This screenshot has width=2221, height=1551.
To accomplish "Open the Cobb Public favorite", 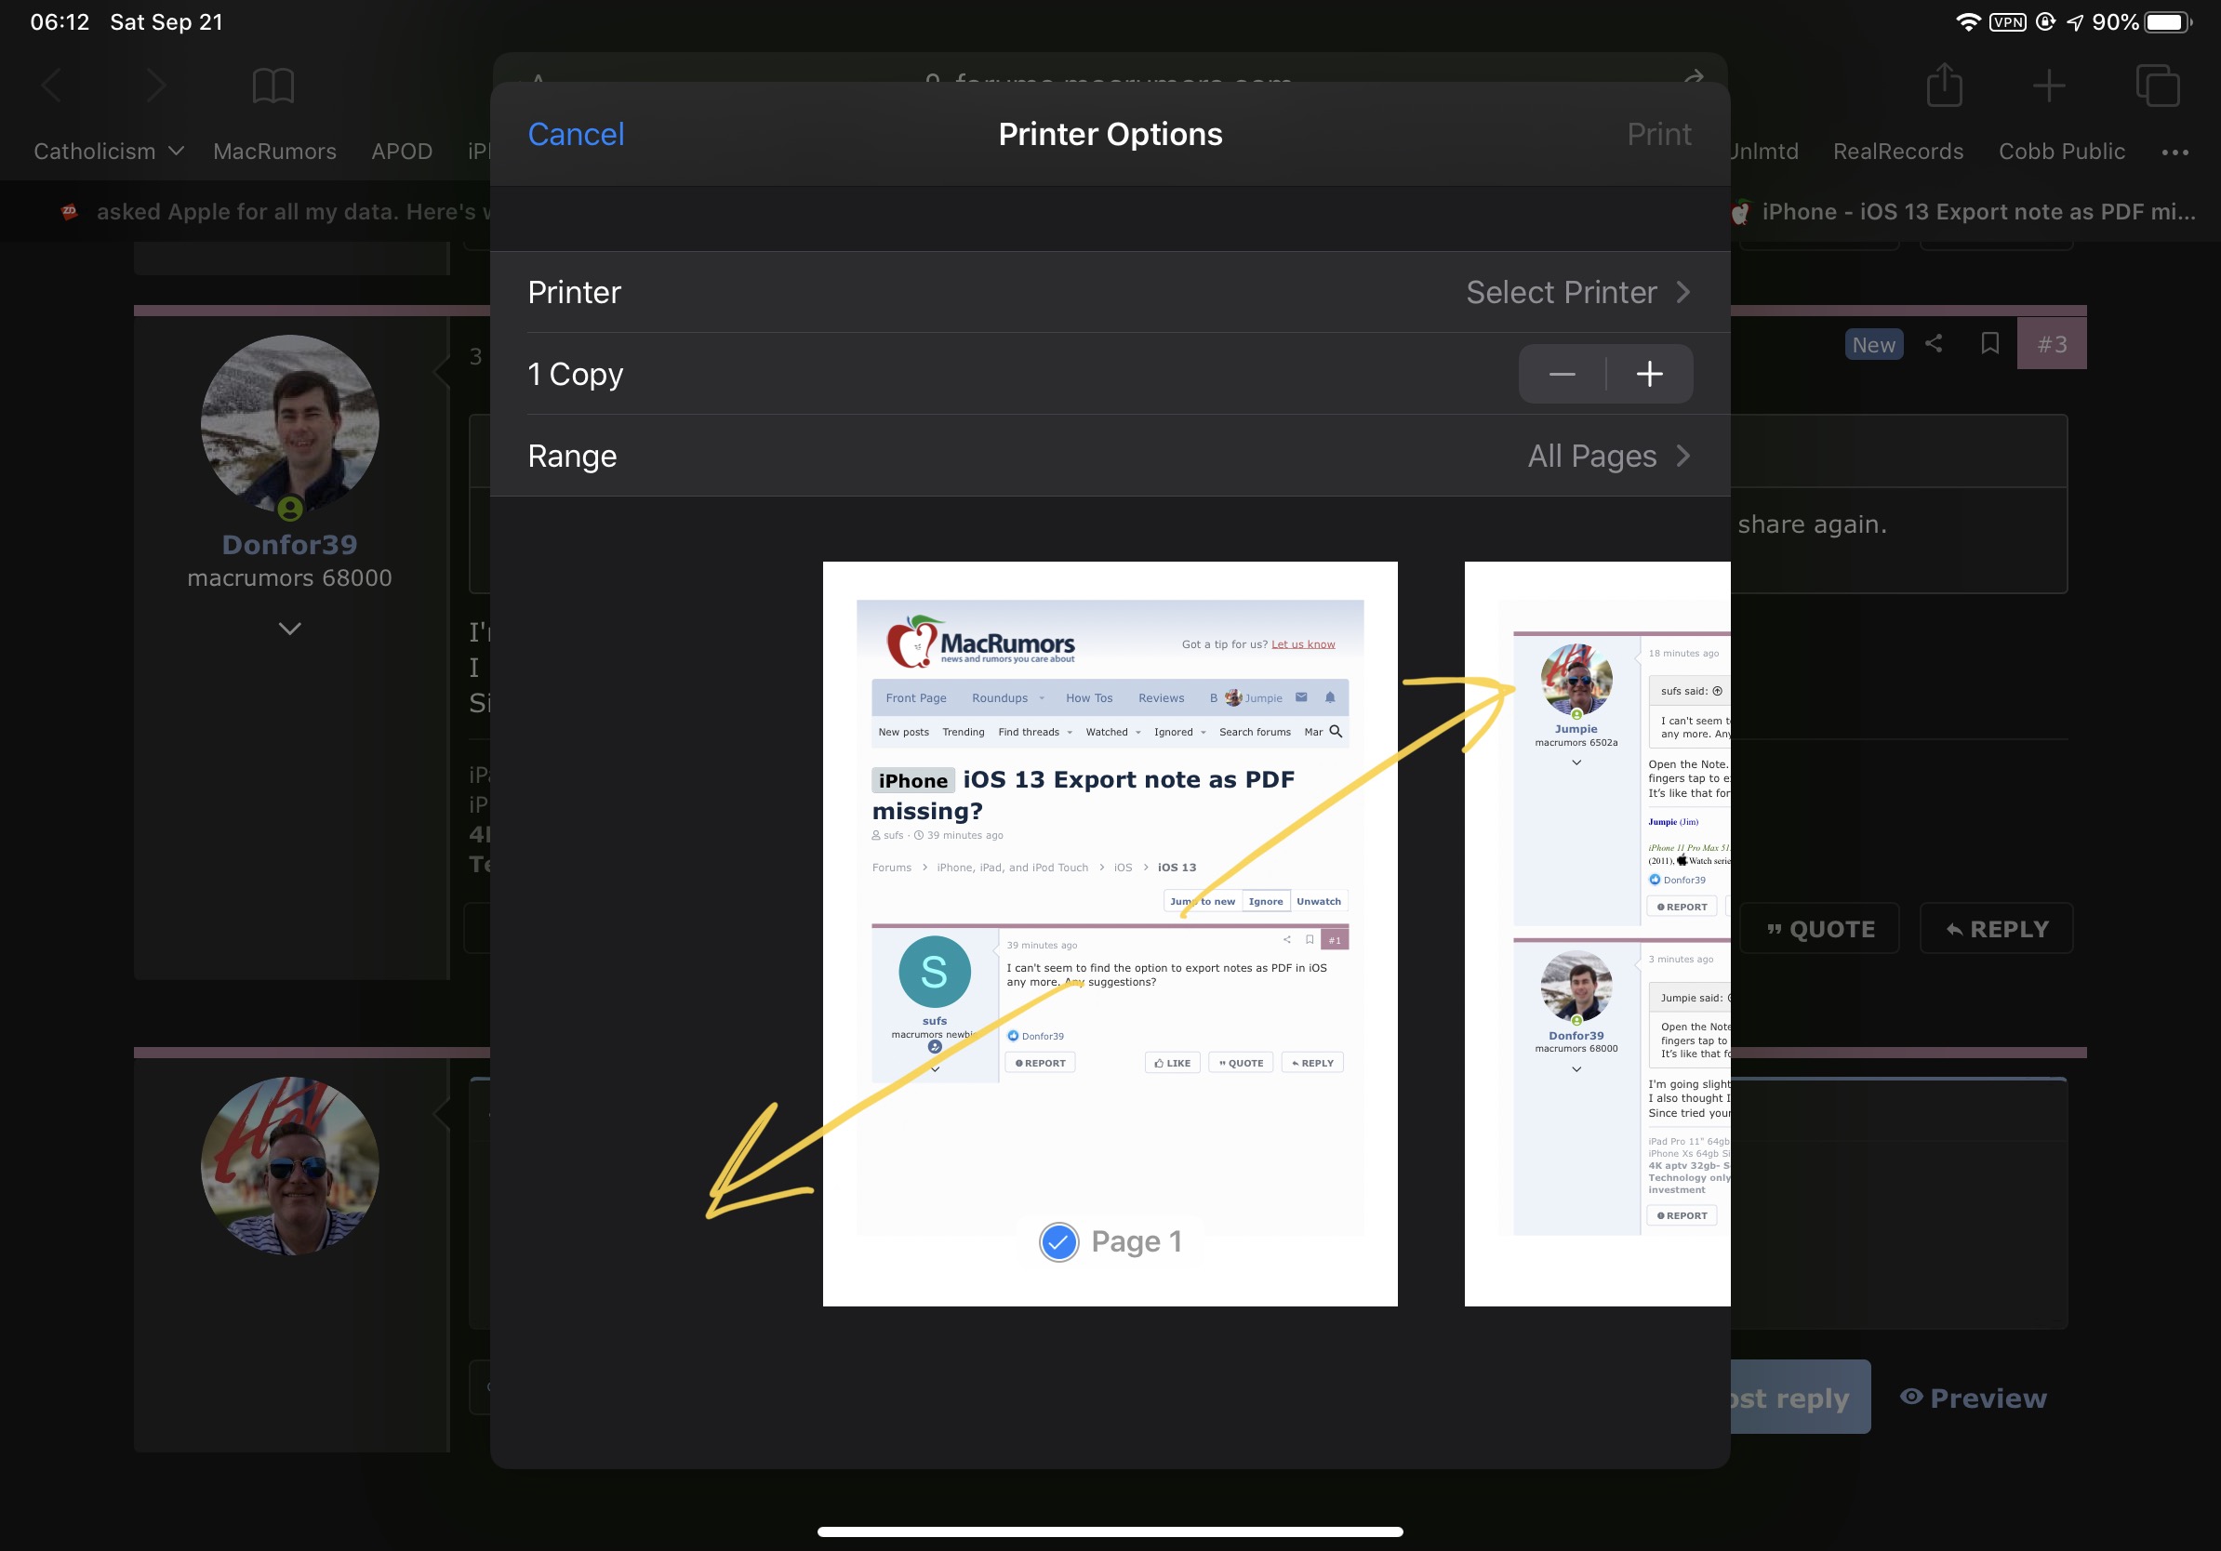I will [2061, 152].
